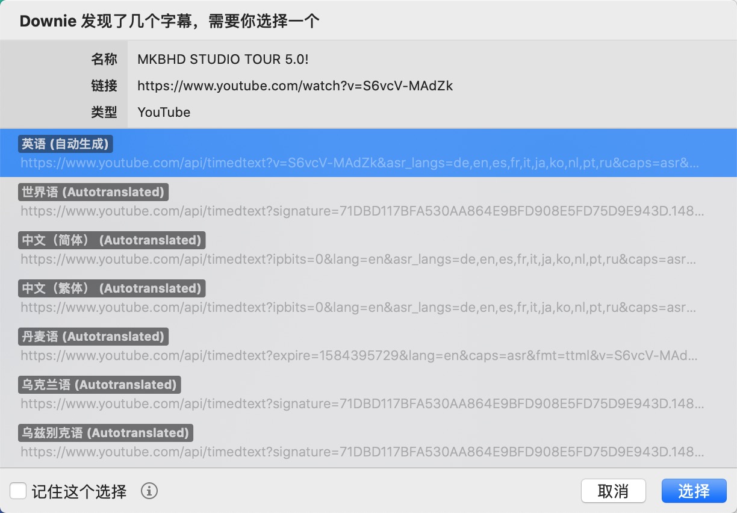Enable the 记住这个选择 checkbox
Viewport: 737px width, 513px height.
click(18, 491)
